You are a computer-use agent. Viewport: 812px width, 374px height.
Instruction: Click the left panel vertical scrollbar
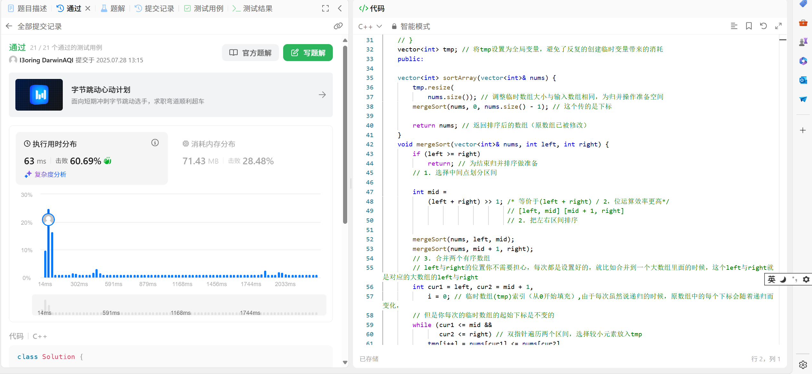[345, 134]
